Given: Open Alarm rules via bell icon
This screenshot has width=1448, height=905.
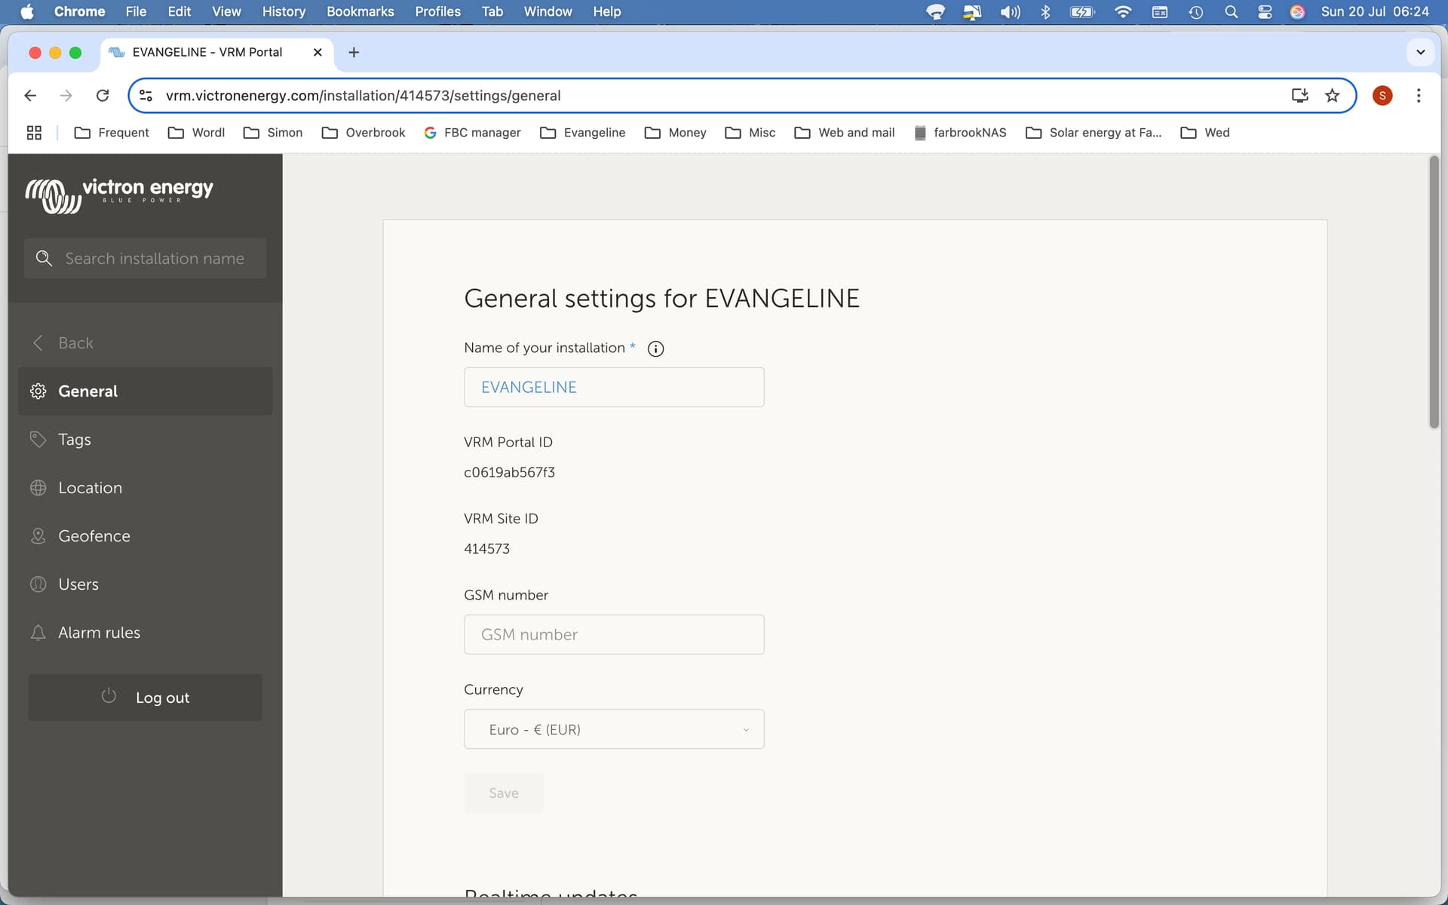Looking at the screenshot, I should [38, 633].
